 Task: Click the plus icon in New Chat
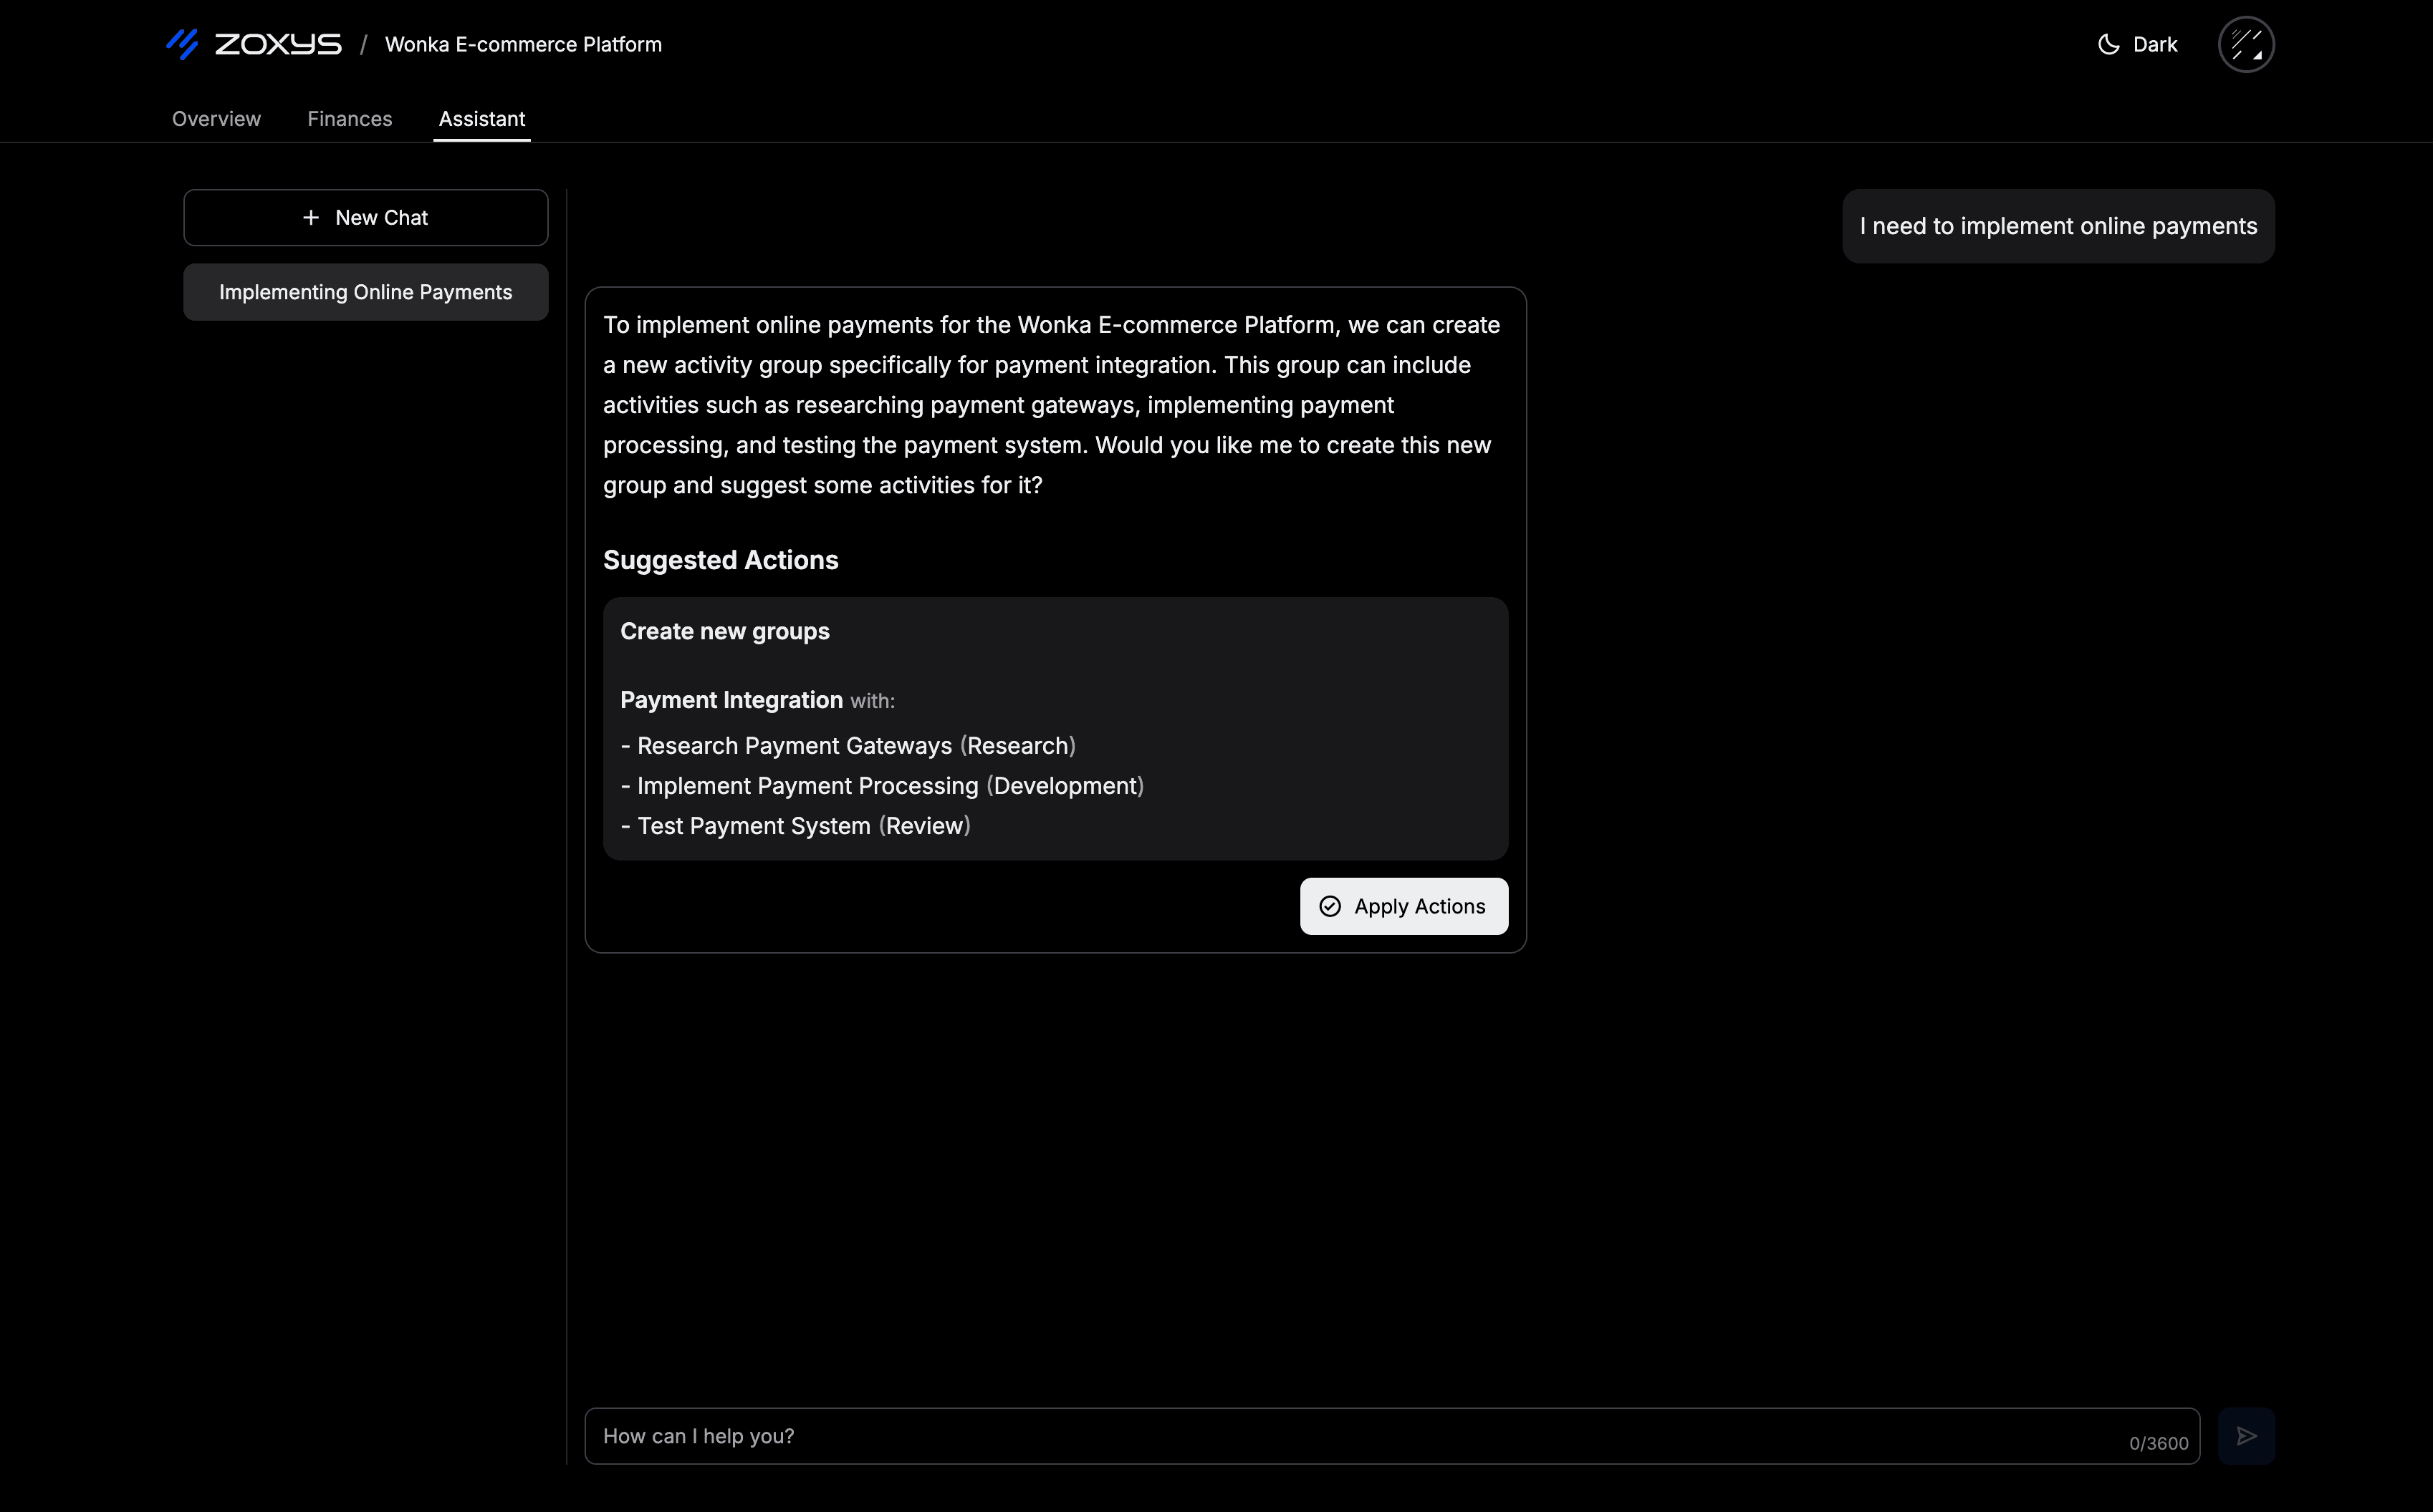[311, 217]
